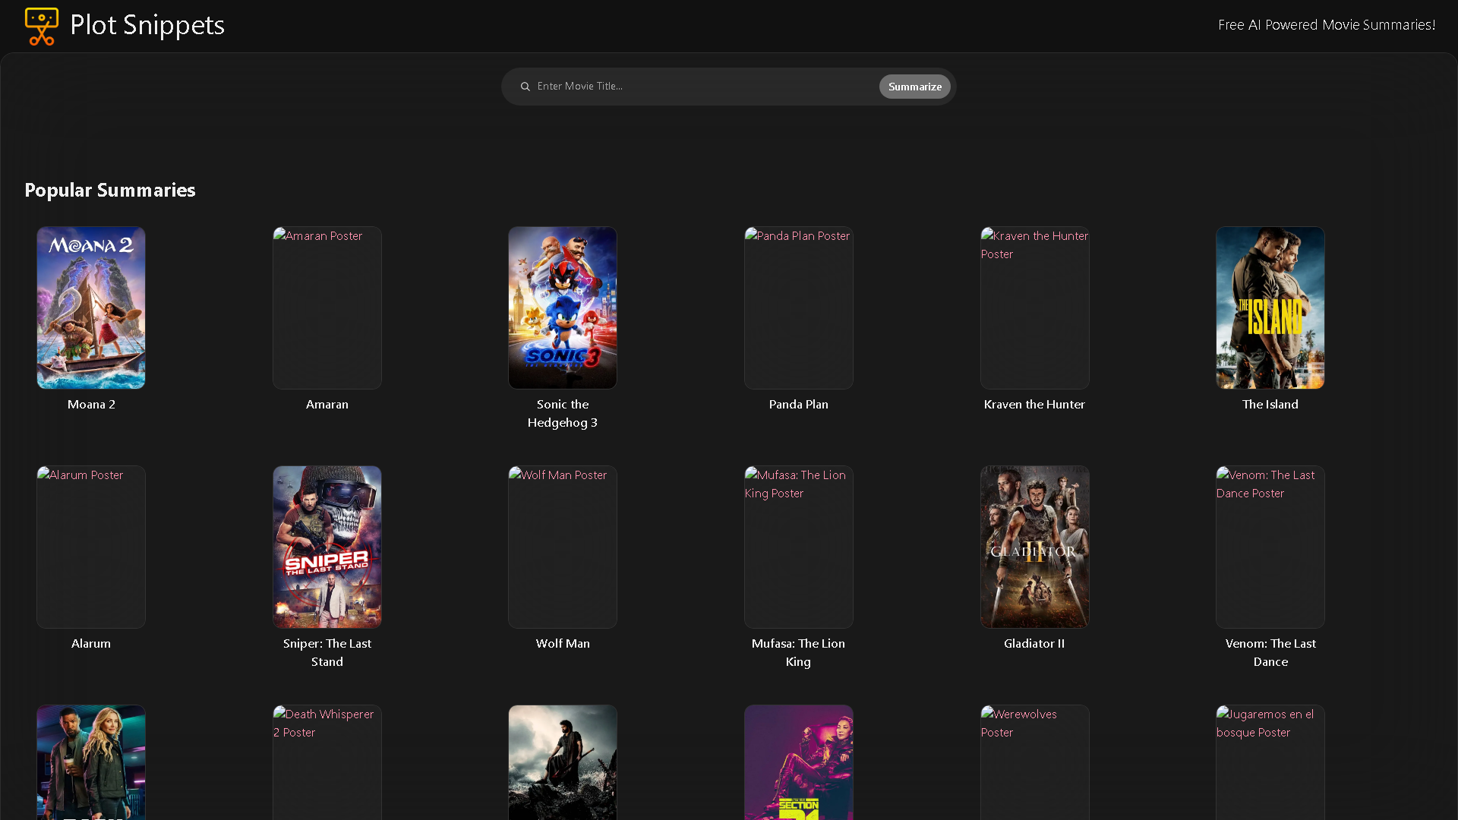Open the third-row poster of the warrior on rocks
The image size is (1458, 820).
click(563, 762)
